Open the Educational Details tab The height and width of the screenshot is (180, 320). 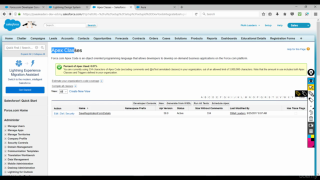[253, 38]
